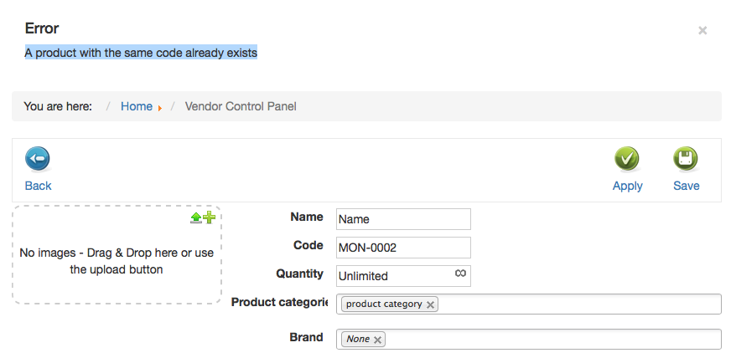Expand the orange arrow next to Home
Screen dimensions: 736x358
tap(160, 108)
